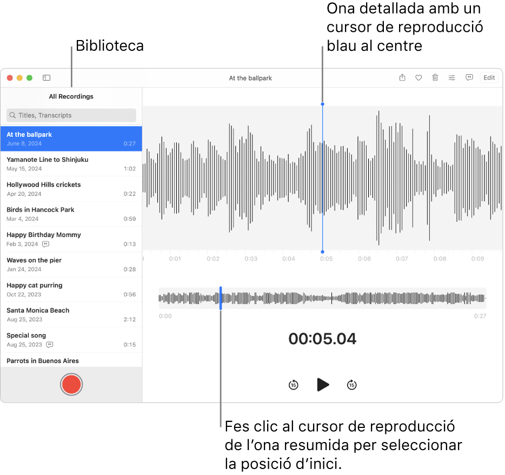505x475 pixels.
Task: Toggle the sidebar with the sidebar icon
Action: pos(46,78)
